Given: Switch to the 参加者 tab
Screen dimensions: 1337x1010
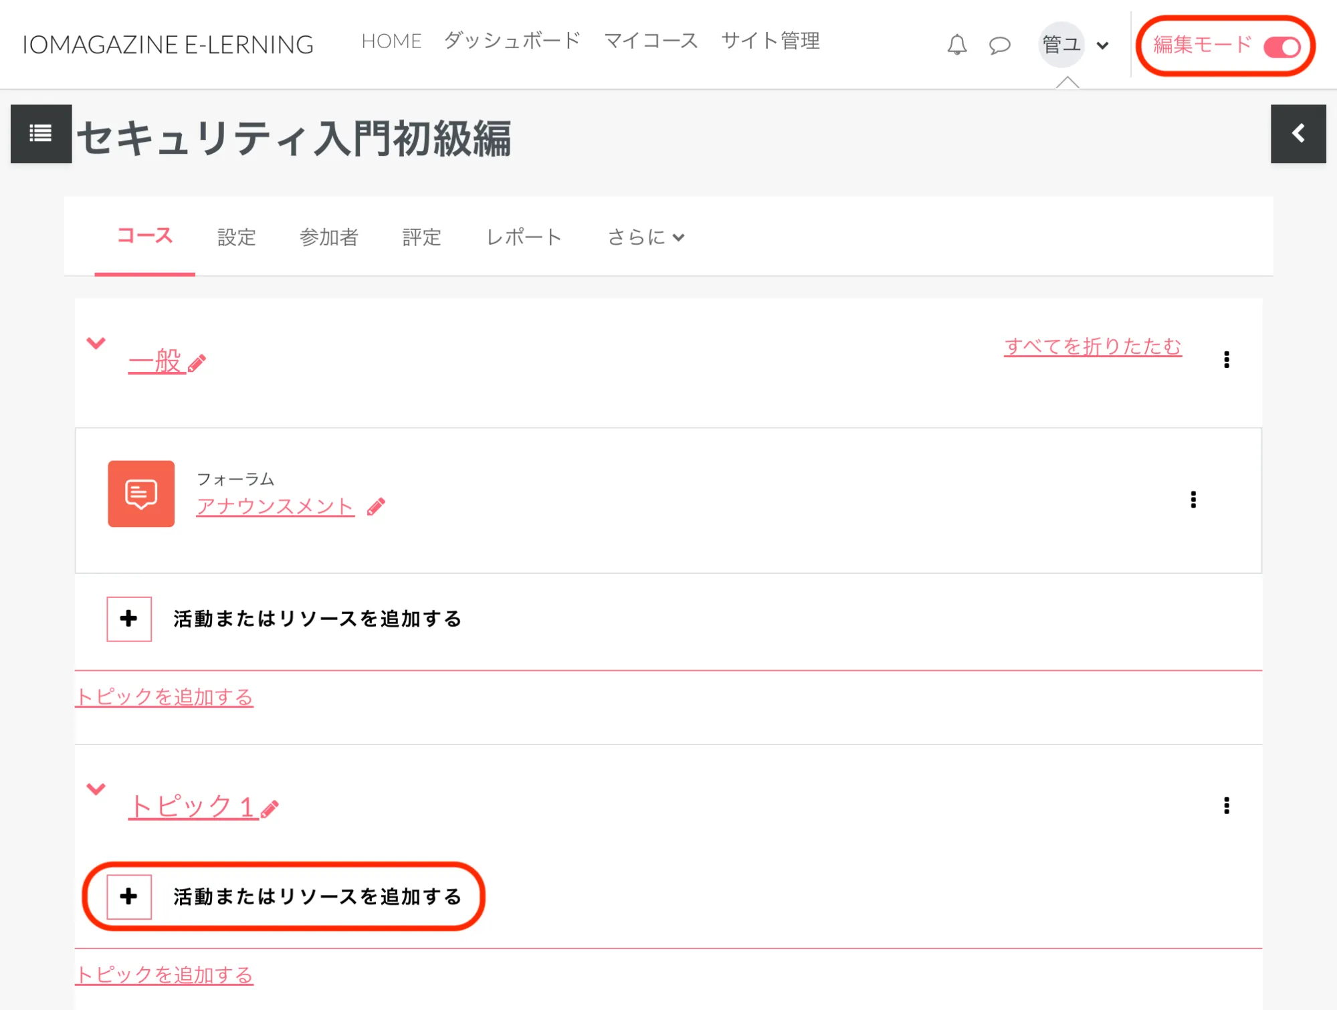Looking at the screenshot, I should (328, 237).
